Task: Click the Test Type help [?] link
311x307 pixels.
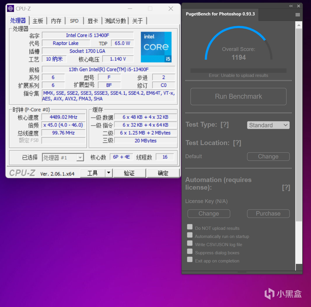Action: pyautogui.click(x=225, y=125)
